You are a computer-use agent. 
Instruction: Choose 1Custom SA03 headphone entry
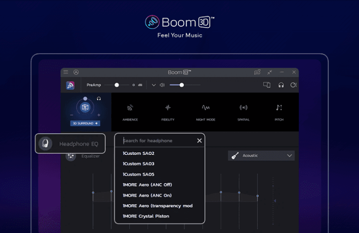point(138,164)
